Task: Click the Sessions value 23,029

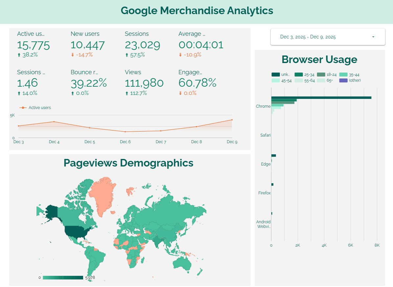Action: [x=142, y=45]
